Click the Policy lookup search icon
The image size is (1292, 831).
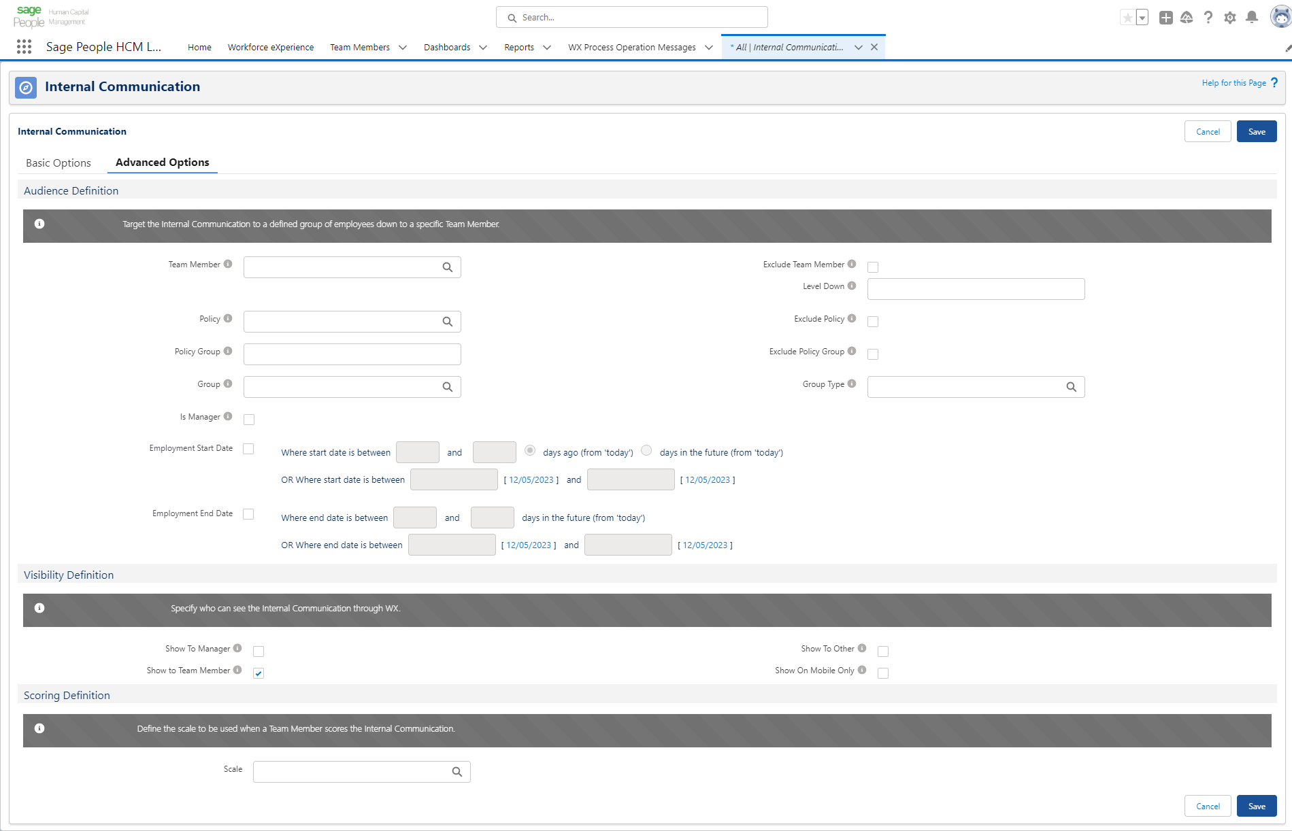(x=448, y=322)
